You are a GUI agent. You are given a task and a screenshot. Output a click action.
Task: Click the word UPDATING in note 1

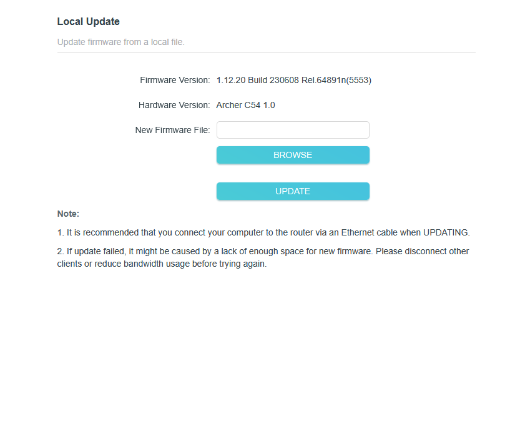(446, 232)
